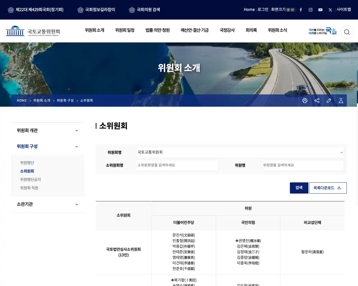Expand the 위원회 개관 sidebar section
Screen dimensions: 358x286
tap(48, 130)
